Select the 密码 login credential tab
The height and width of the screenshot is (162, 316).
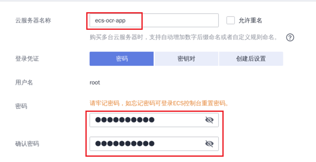pyautogui.click(x=122, y=59)
